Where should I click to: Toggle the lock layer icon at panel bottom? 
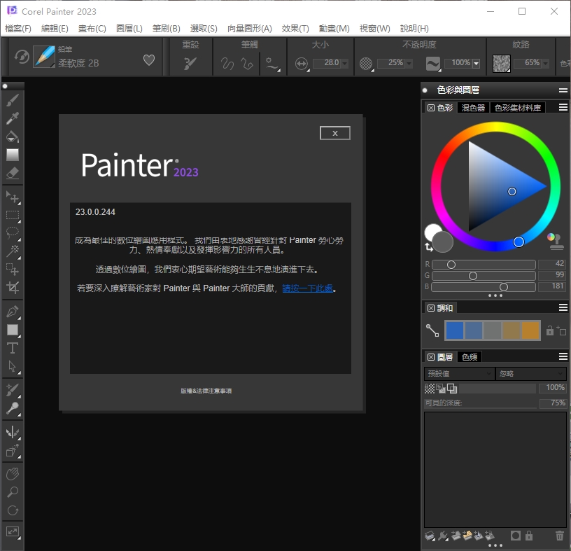click(x=530, y=536)
